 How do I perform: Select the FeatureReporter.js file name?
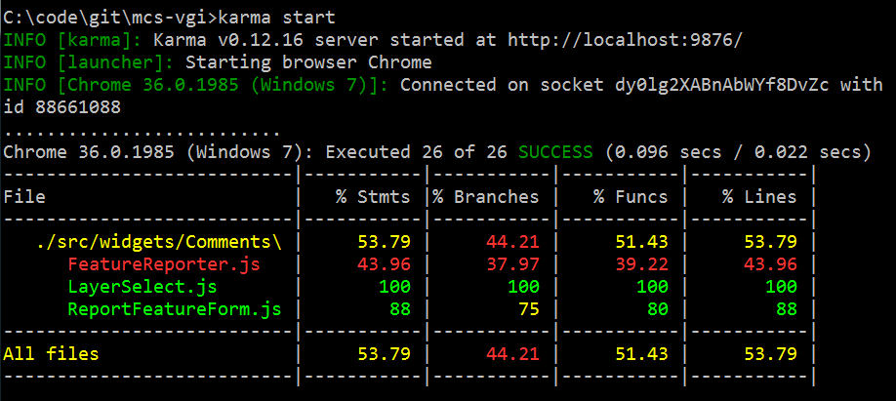164,263
